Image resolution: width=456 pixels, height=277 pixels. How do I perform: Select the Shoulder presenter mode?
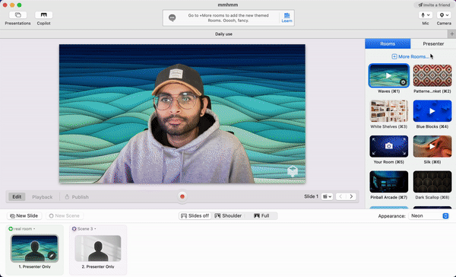tap(228, 216)
